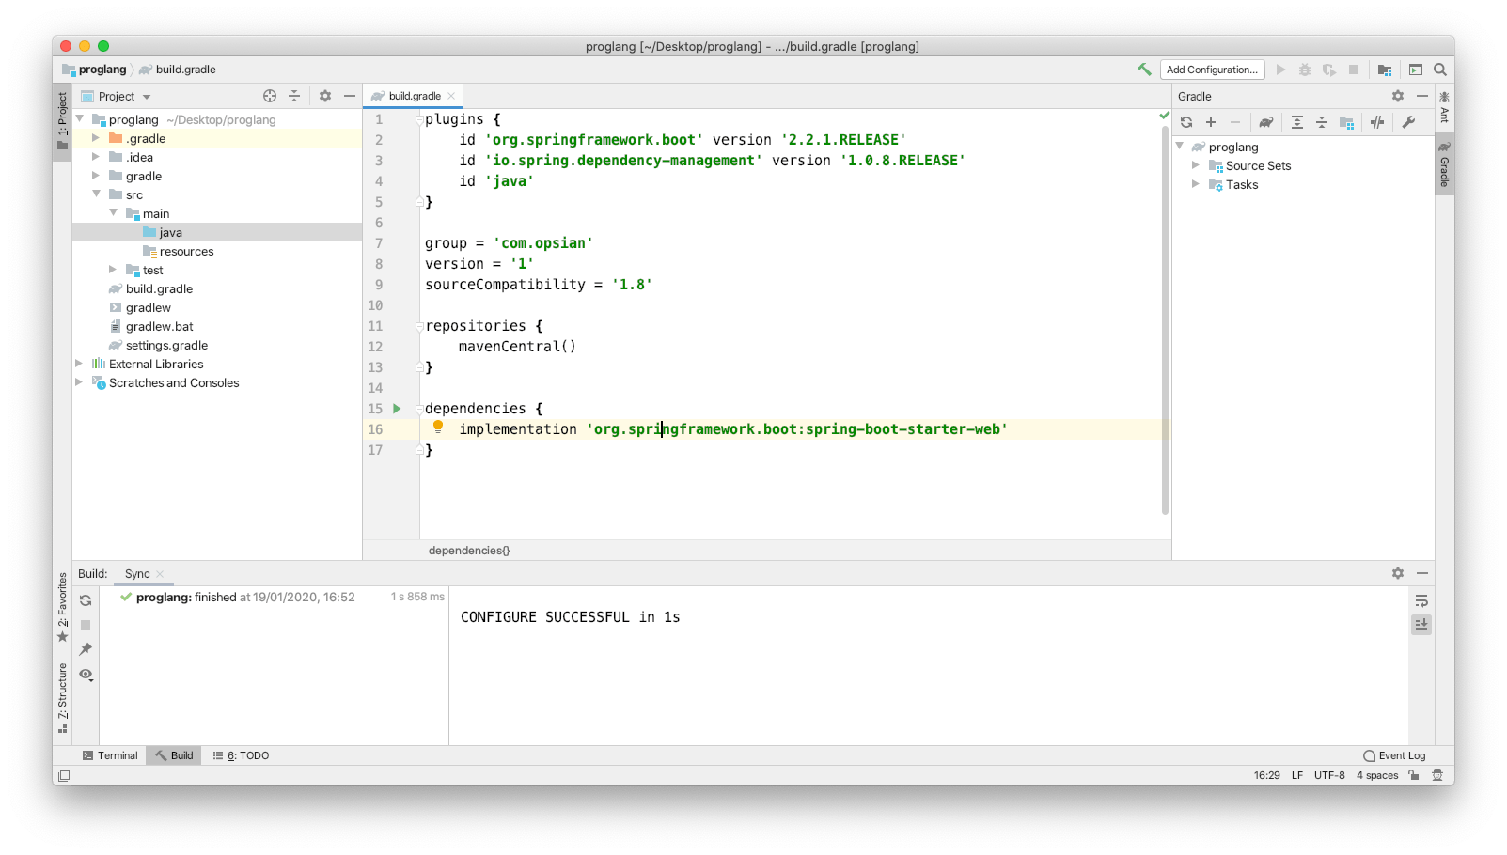Reload all Gradle projects with refresh icon
The height and width of the screenshot is (855, 1507).
click(x=1185, y=122)
